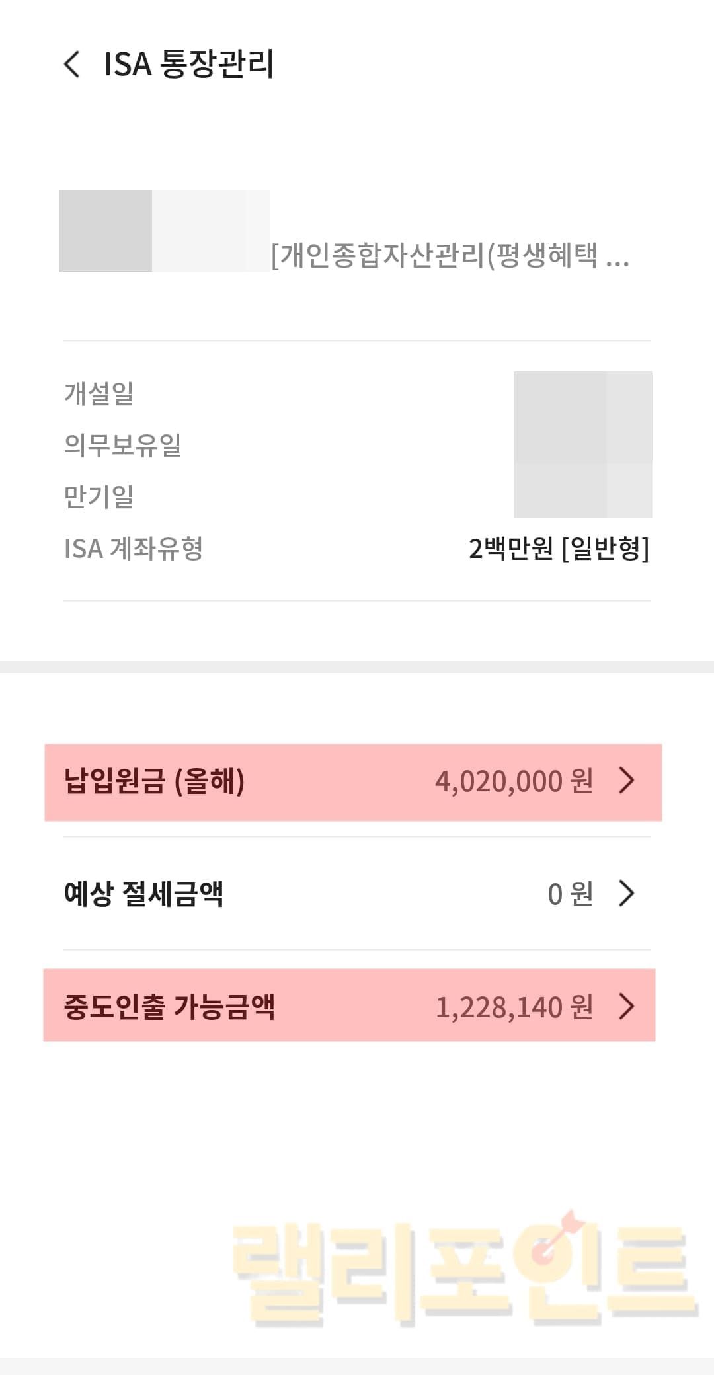
Task: Tap the 만기일 label
Action: click(99, 496)
